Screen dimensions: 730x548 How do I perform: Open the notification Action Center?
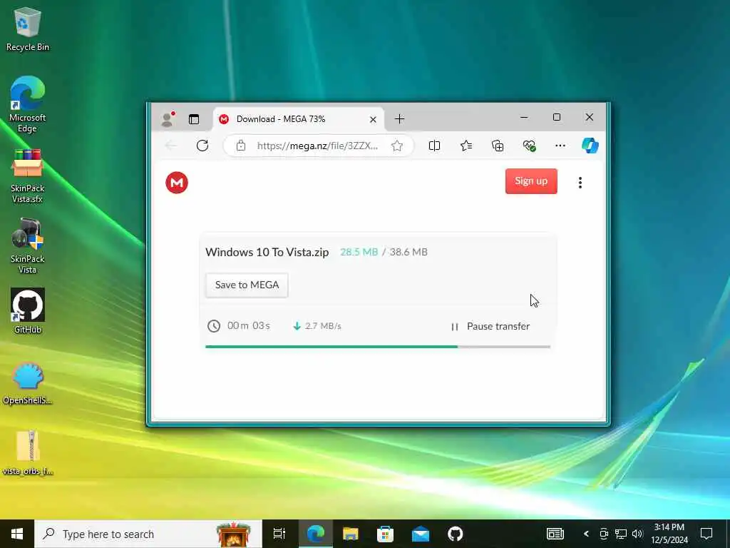(706, 534)
